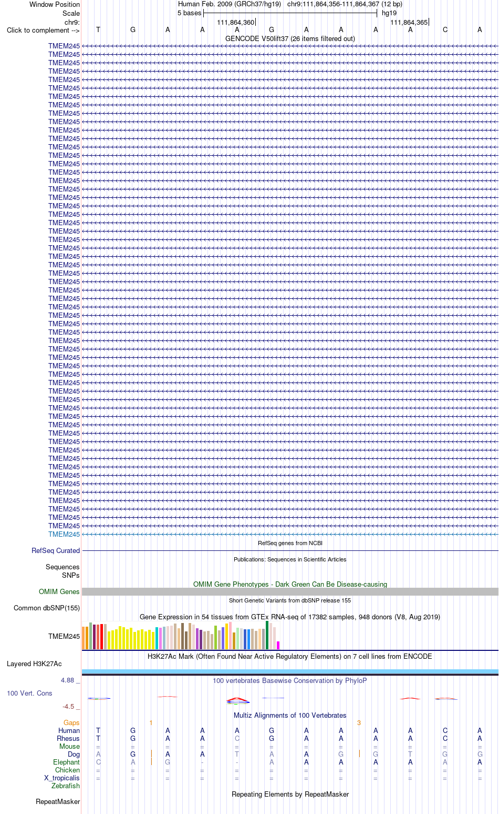The image size is (499, 814).
Task: Open the 'GENCODE V50lift37 (26 items filtered out)' track title
Action: (290, 38)
